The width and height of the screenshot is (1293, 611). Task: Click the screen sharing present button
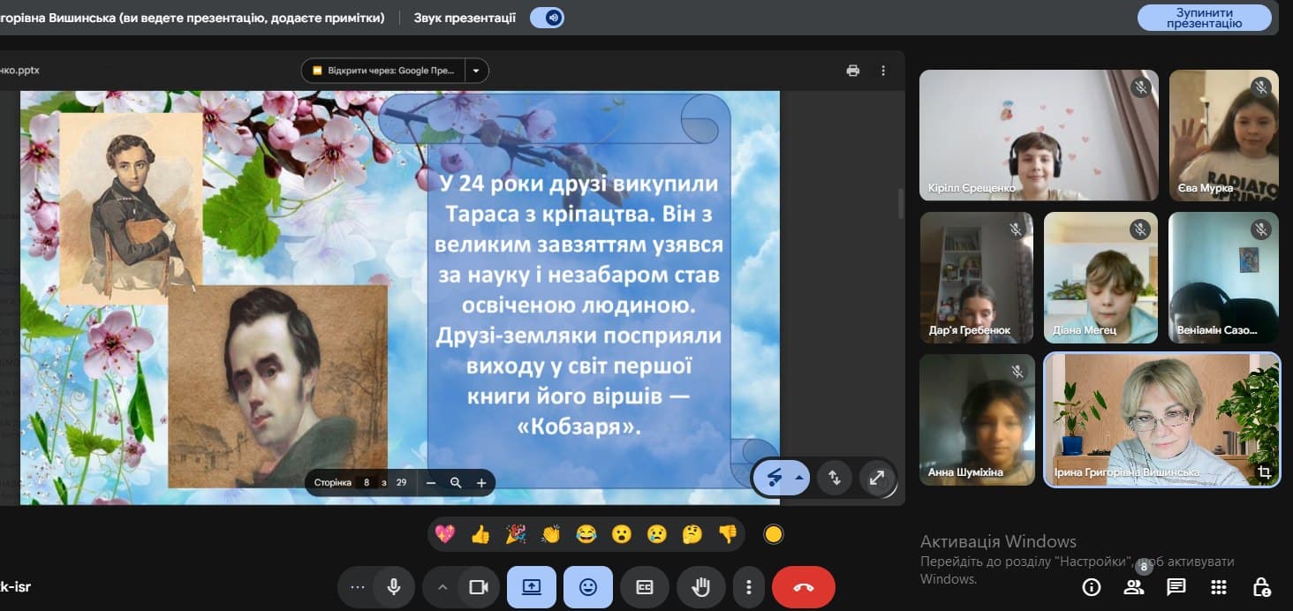click(x=532, y=587)
